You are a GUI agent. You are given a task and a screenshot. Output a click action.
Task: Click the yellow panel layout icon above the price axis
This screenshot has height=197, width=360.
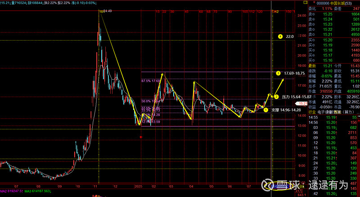[x=305, y=2]
